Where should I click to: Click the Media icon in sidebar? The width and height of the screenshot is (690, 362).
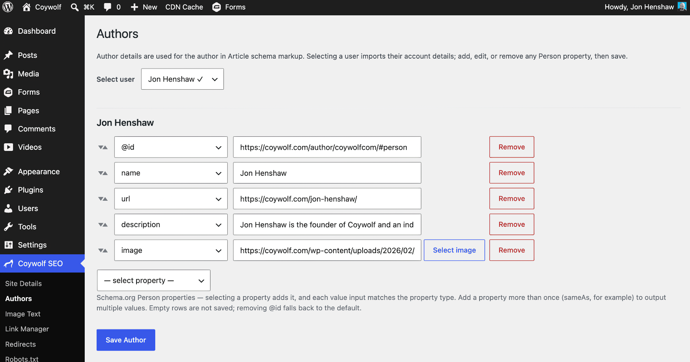click(x=8, y=74)
